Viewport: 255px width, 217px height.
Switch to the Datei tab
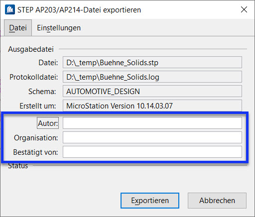click(18, 28)
